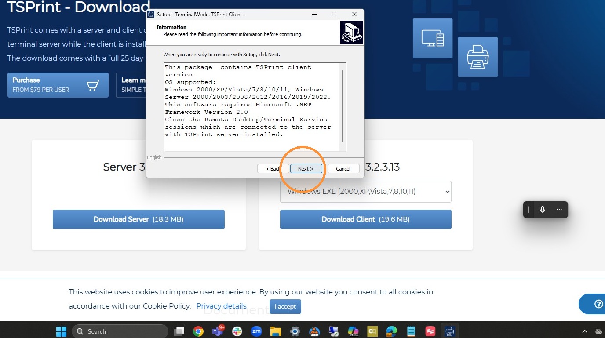605x338 pixels.
Task: Open the olive 'eq' app in the taskbar
Action: pyautogui.click(x=372, y=331)
